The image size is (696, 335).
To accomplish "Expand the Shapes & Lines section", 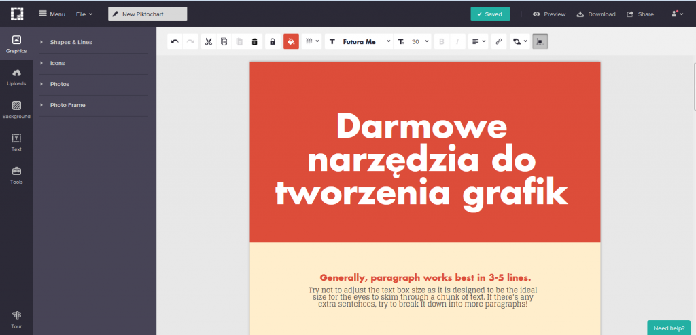I will [71, 42].
